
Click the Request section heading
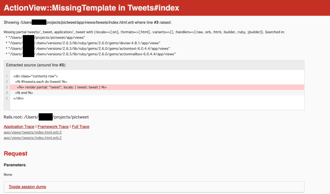point(15,153)
